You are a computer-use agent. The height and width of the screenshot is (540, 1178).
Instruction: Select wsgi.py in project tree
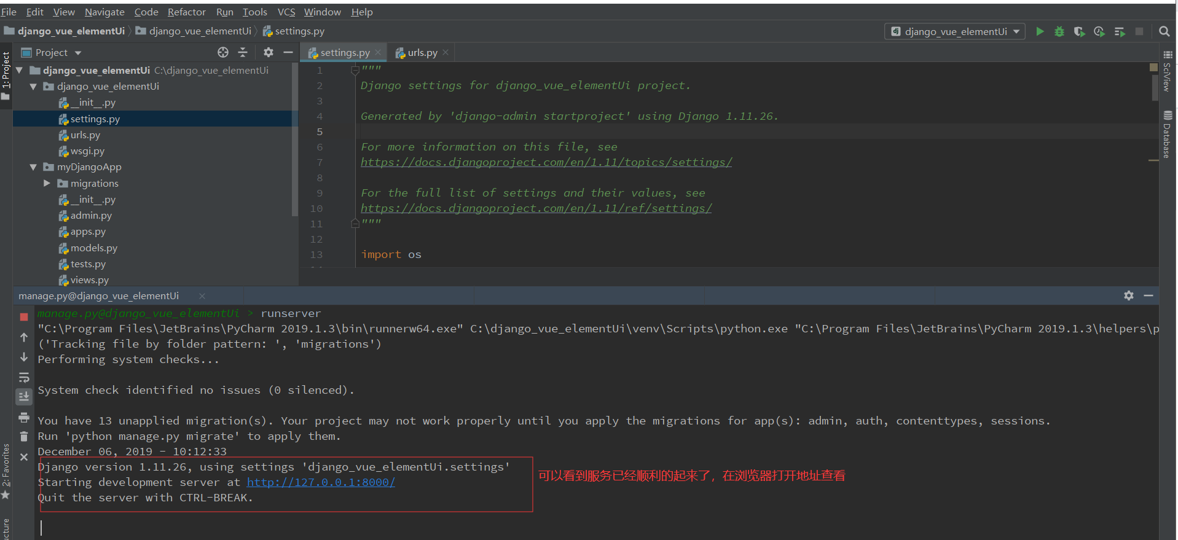tap(87, 151)
